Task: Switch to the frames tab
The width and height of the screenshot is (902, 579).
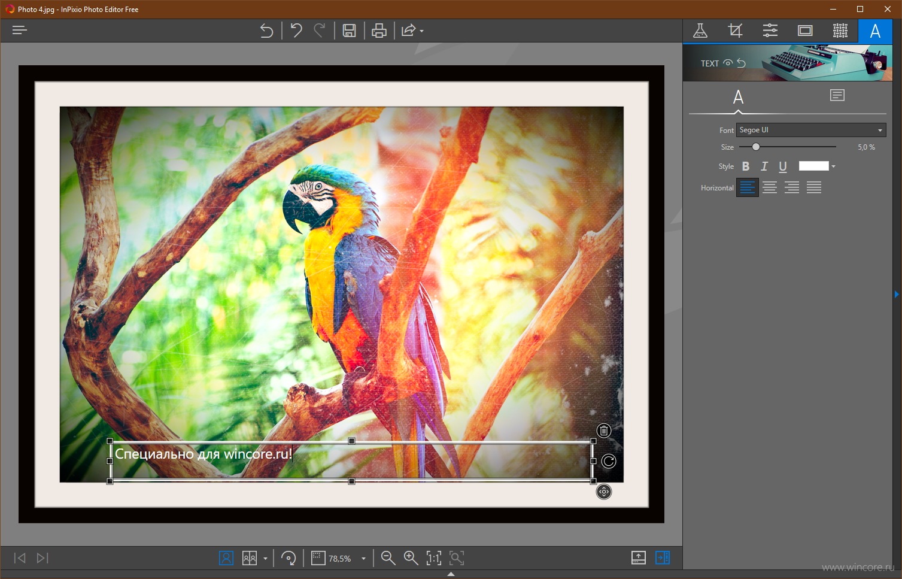Action: coord(805,31)
